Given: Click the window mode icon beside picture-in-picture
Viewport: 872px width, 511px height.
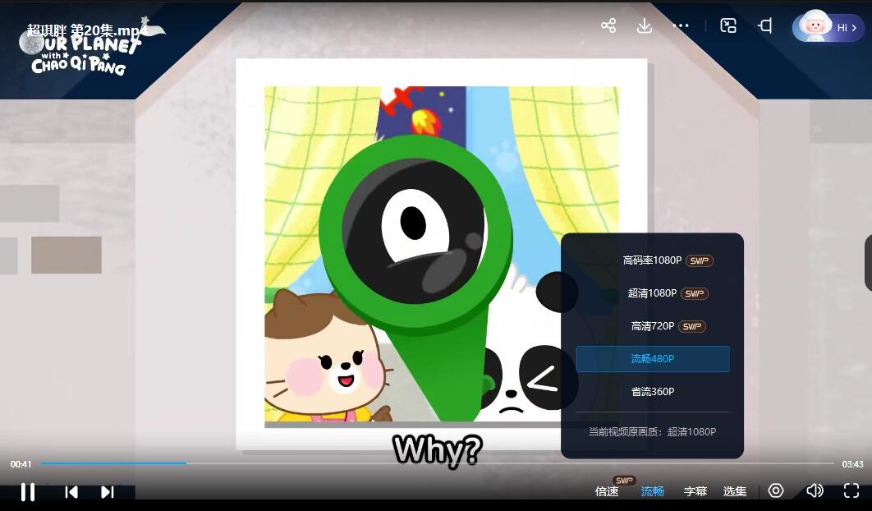Looking at the screenshot, I should pyautogui.click(x=765, y=25).
